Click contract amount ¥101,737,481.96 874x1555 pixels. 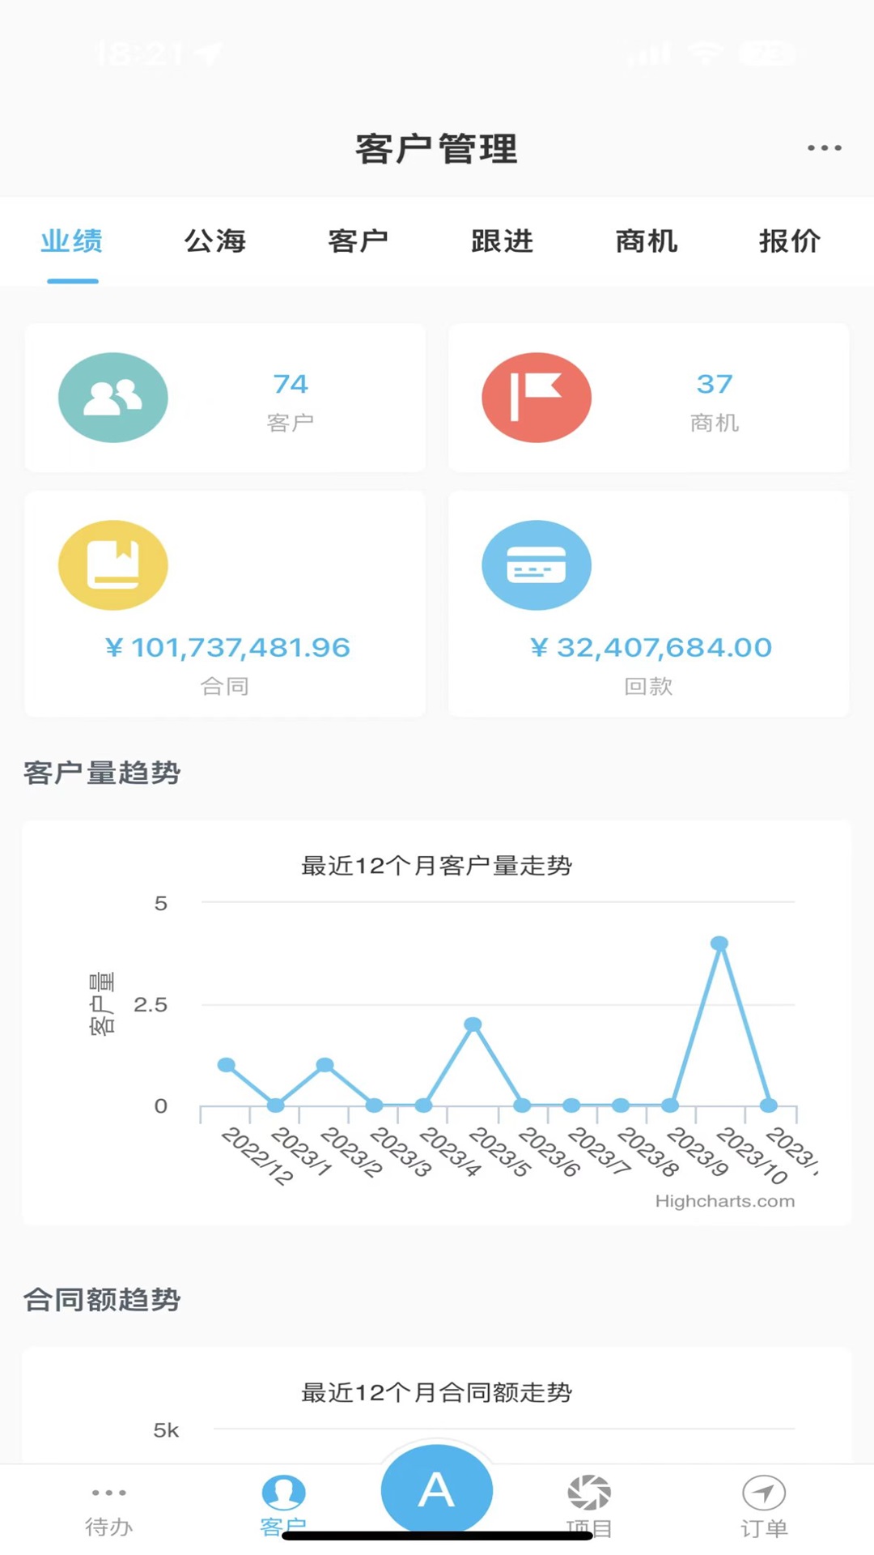point(227,648)
